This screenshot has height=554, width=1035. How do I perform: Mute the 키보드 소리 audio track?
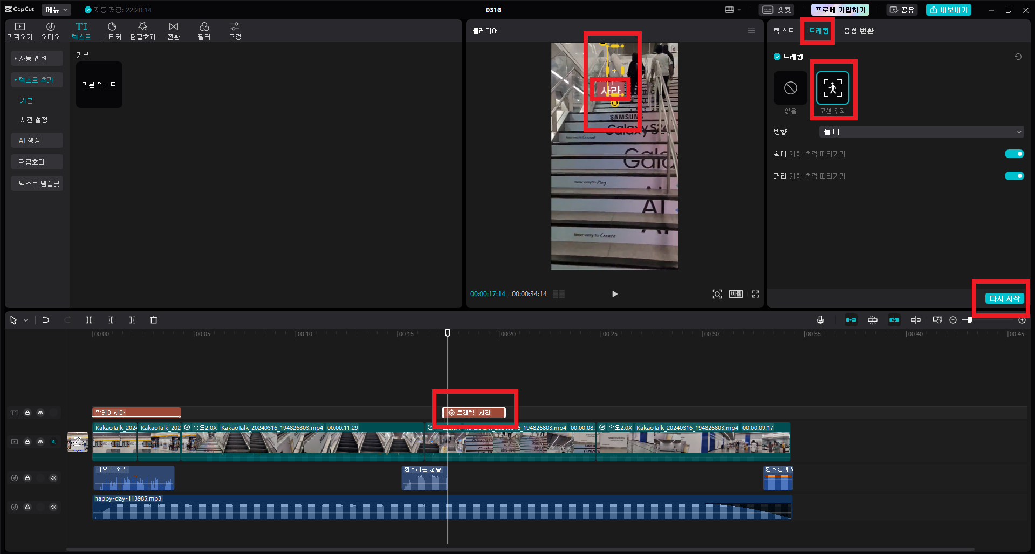53,478
